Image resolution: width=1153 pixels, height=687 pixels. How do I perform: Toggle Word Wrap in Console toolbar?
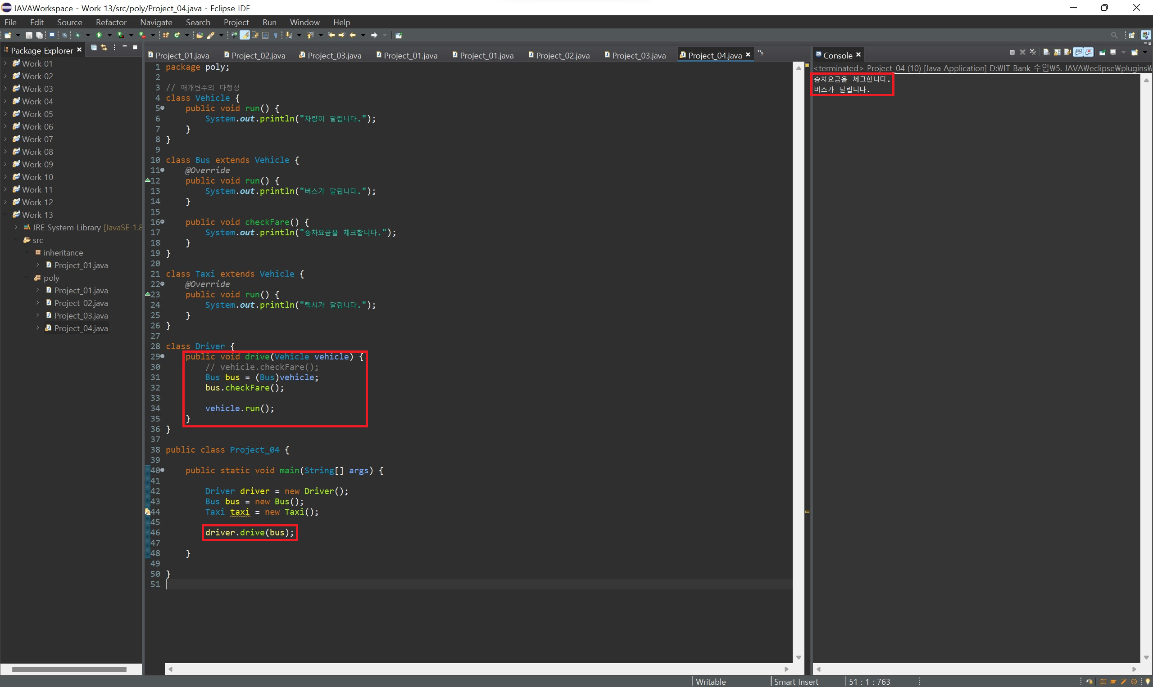click(x=1067, y=52)
